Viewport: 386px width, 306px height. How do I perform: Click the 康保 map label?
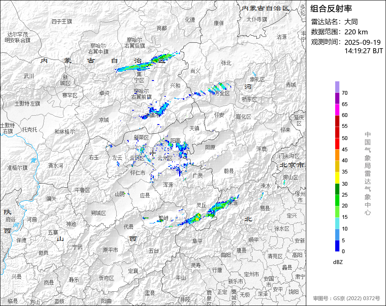pos(219,23)
